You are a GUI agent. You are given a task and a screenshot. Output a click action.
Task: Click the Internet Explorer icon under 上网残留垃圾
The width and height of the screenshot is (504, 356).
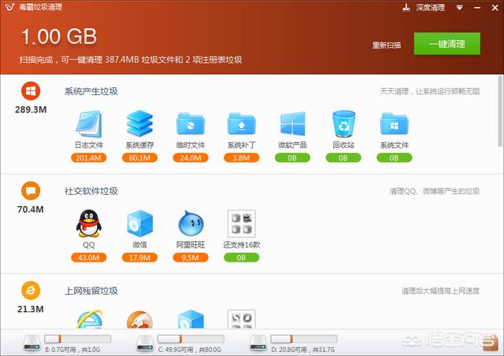click(89, 319)
